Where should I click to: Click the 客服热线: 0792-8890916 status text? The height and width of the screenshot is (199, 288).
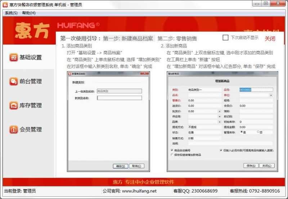pyautogui.click(x=255, y=191)
